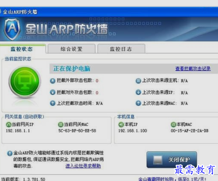Click the icon beside 拦截对外攻击包数
The image size is (218, 181).
point(53,92)
